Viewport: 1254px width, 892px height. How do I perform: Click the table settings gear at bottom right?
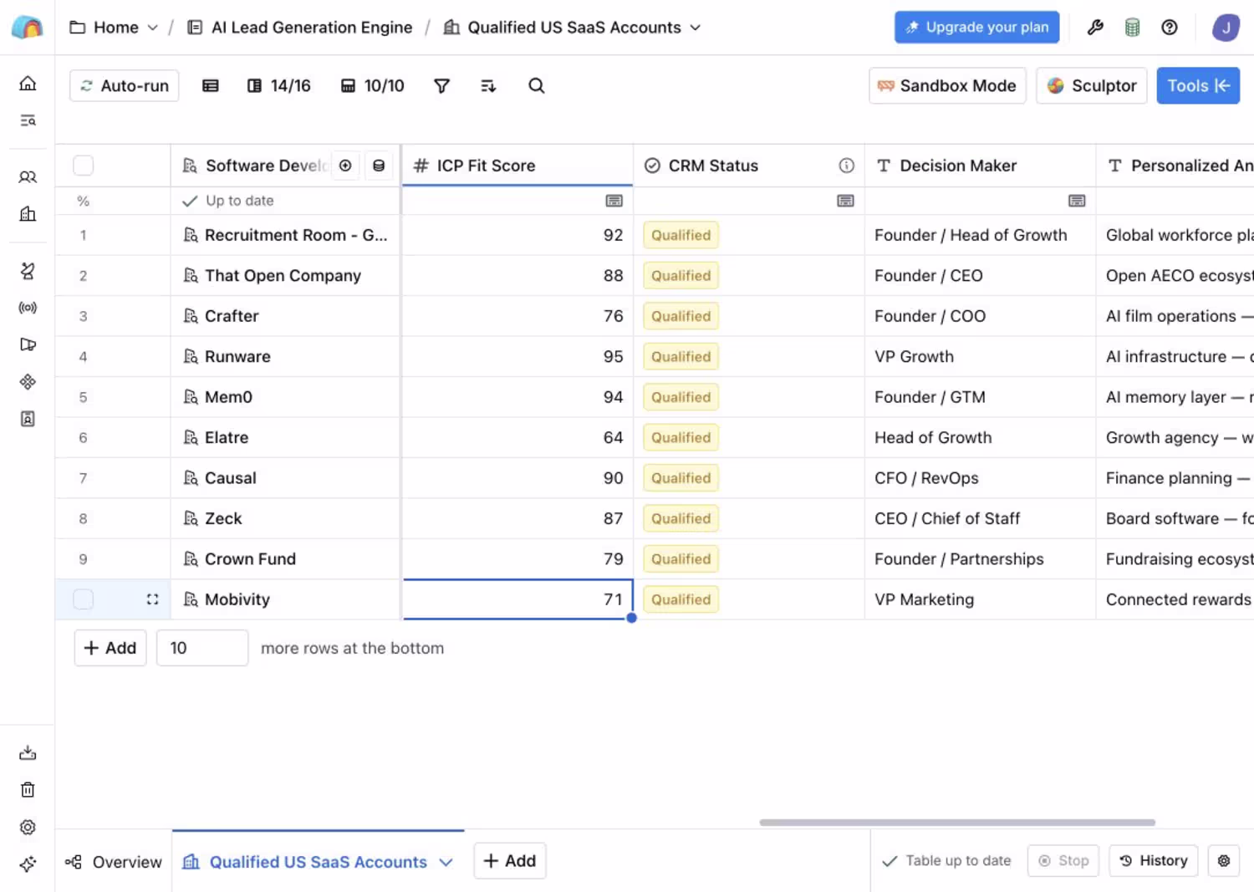[1224, 860]
